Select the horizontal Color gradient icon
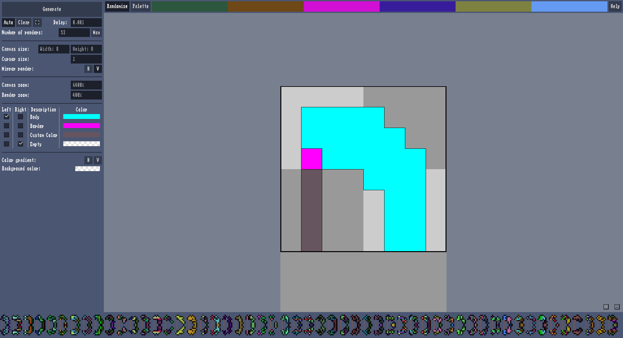Image resolution: width=623 pixels, height=338 pixels. click(88, 160)
